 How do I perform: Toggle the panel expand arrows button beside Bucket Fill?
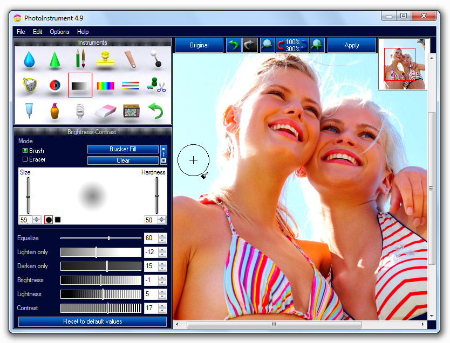(163, 155)
